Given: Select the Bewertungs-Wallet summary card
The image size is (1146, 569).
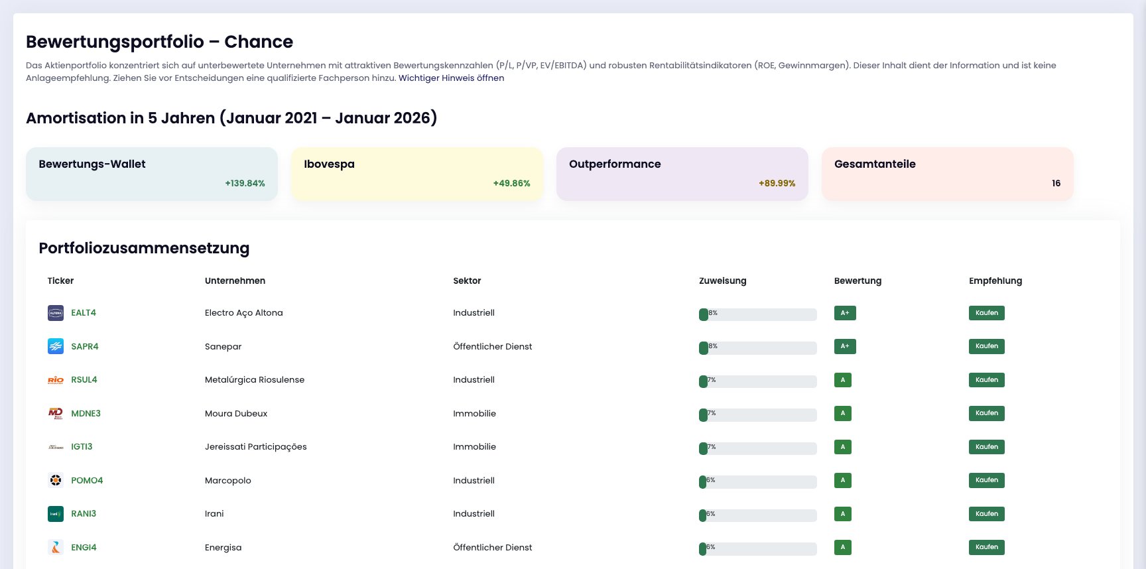Looking at the screenshot, I should [152, 174].
